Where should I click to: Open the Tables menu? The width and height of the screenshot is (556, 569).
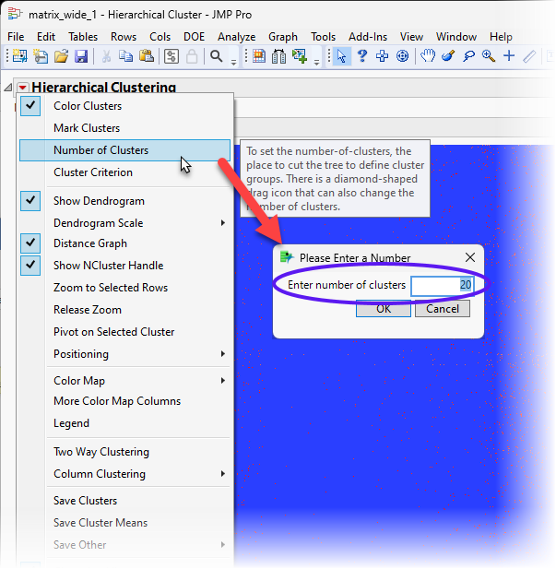[x=83, y=37]
